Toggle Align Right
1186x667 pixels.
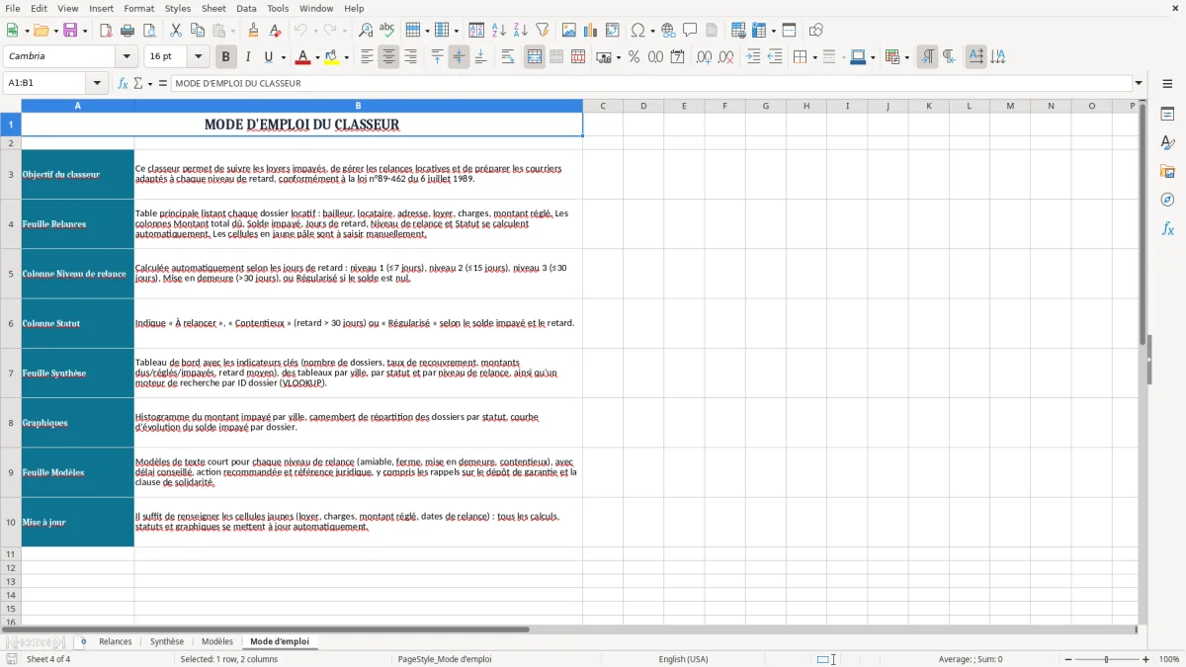[x=410, y=57]
